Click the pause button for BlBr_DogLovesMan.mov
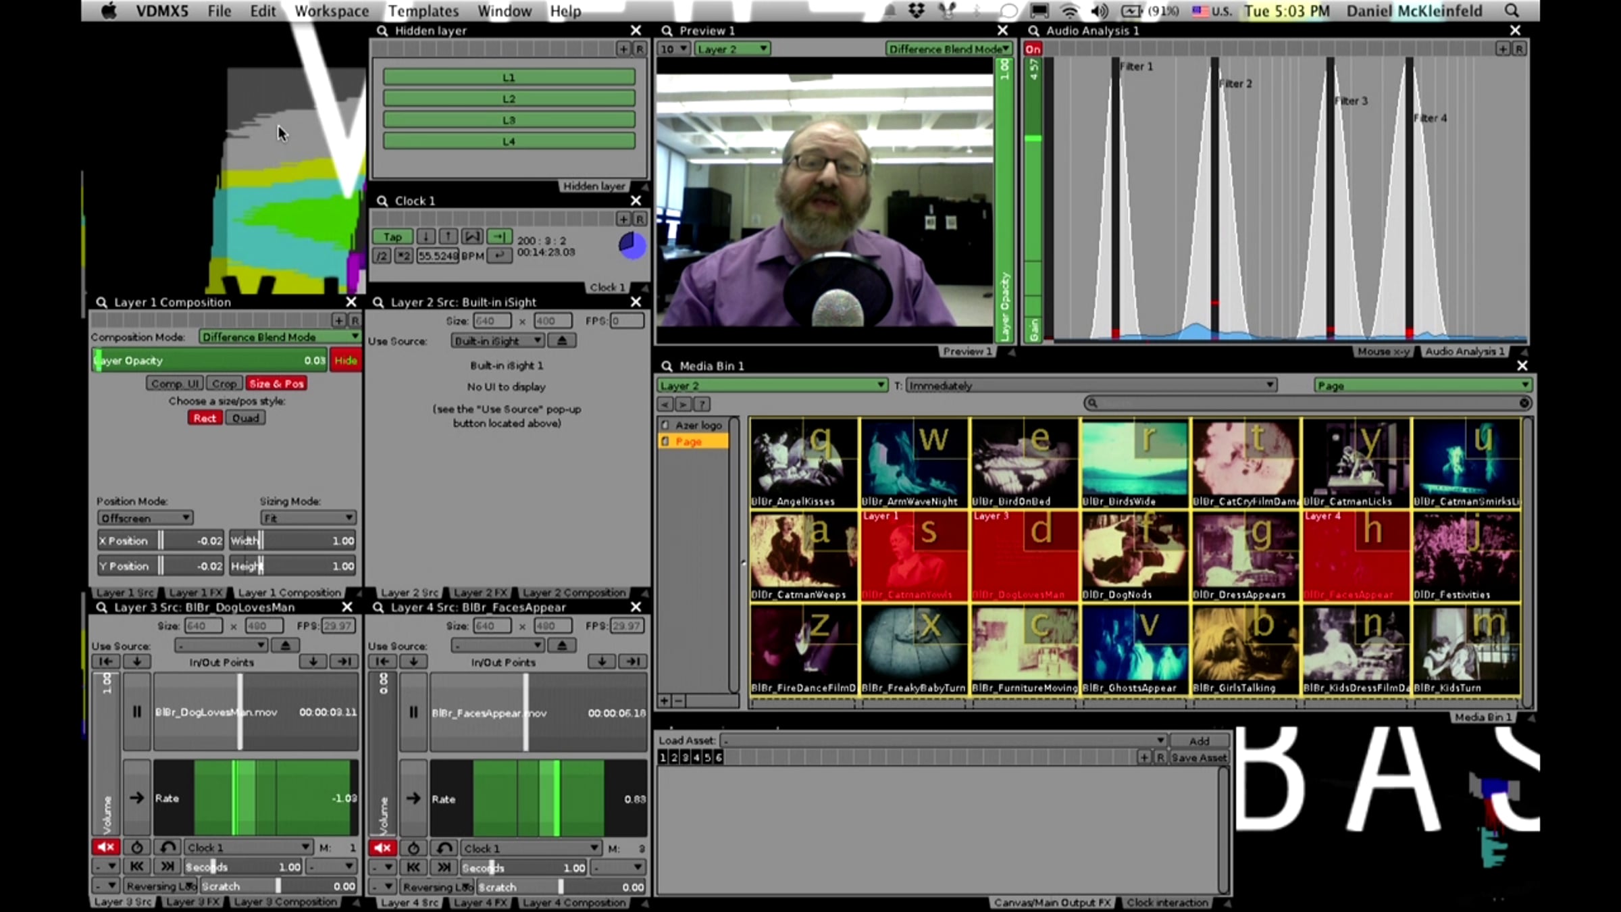Screen dimensions: 1621x912 [137, 711]
